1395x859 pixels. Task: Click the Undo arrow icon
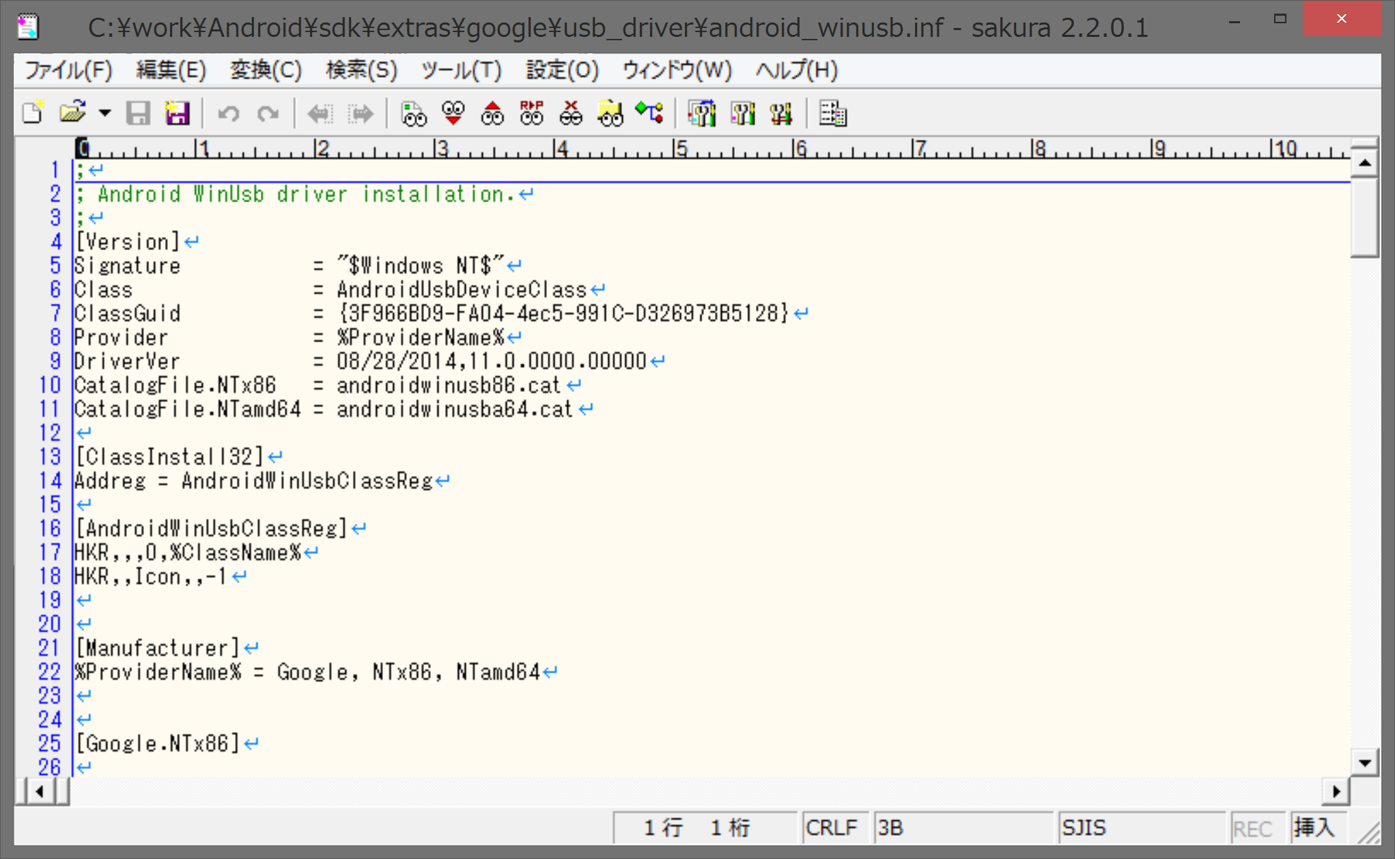(228, 113)
